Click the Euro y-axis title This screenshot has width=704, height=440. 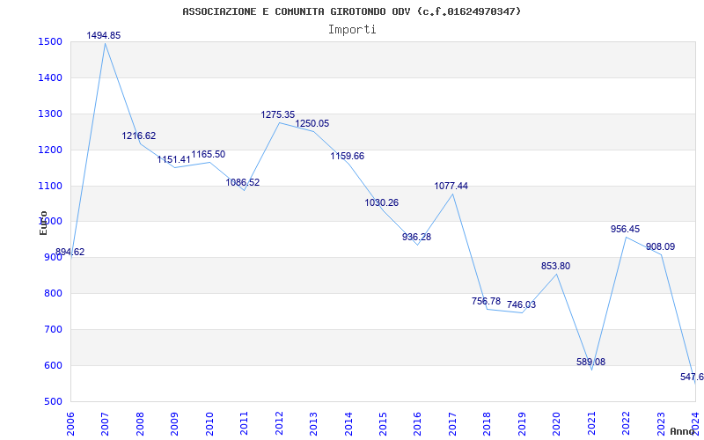[x=43, y=223]
